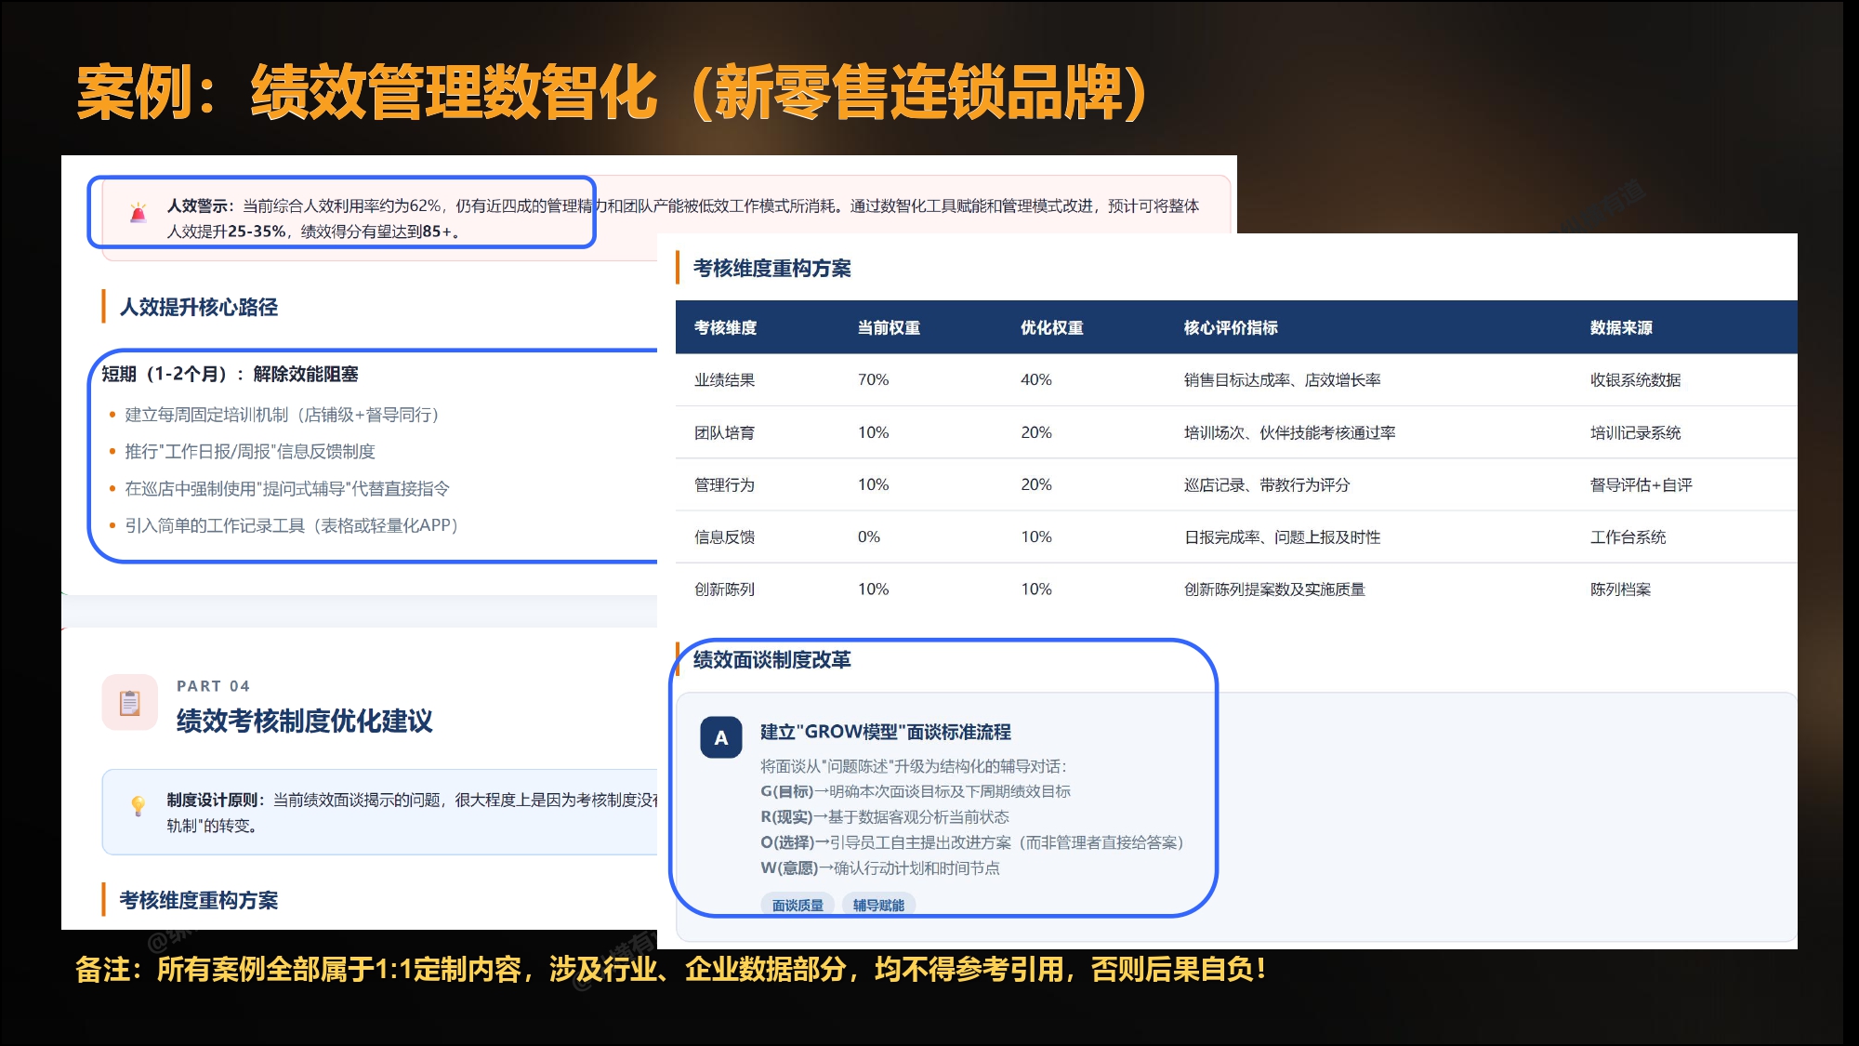Click the 督导评估+自评 source cell
Image resolution: width=1859 pixels, height=1046 pixels.
coord(1641,484)
